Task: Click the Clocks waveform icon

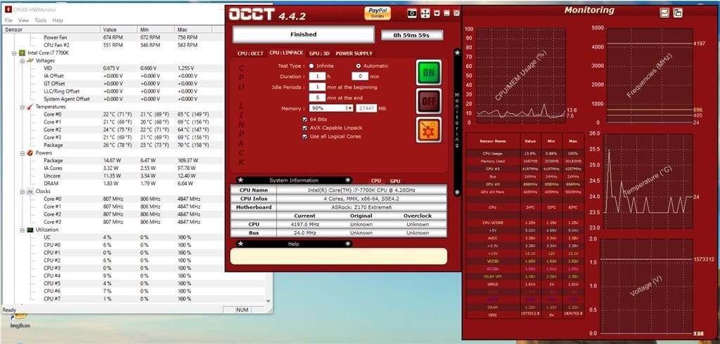Action: (x=30, y=191)
